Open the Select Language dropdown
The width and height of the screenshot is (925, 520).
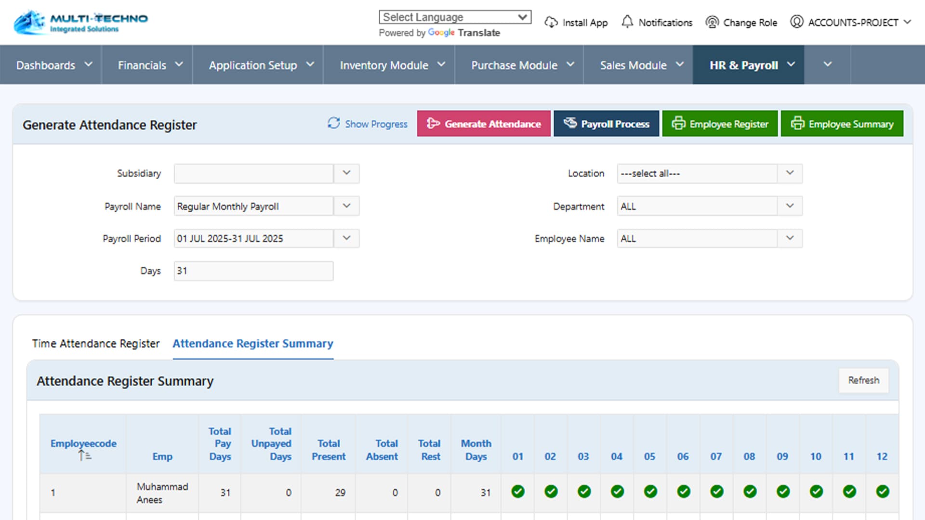click(x=455, y=17)
